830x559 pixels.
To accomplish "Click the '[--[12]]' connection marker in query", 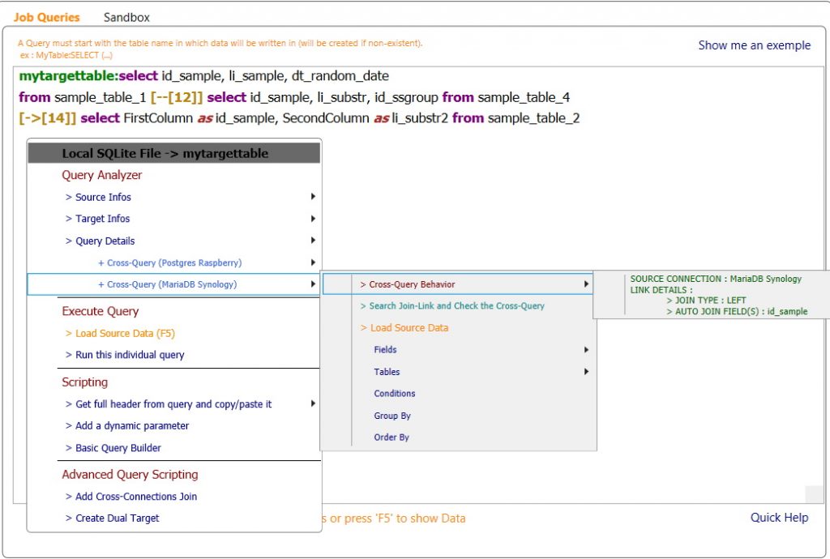I will coord(177,97).
